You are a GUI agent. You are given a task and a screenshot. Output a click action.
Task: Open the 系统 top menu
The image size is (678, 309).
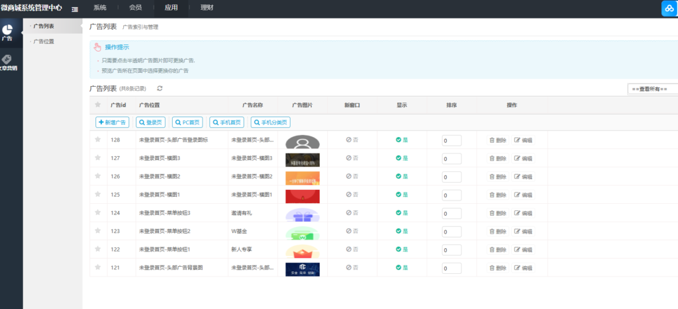100,8
